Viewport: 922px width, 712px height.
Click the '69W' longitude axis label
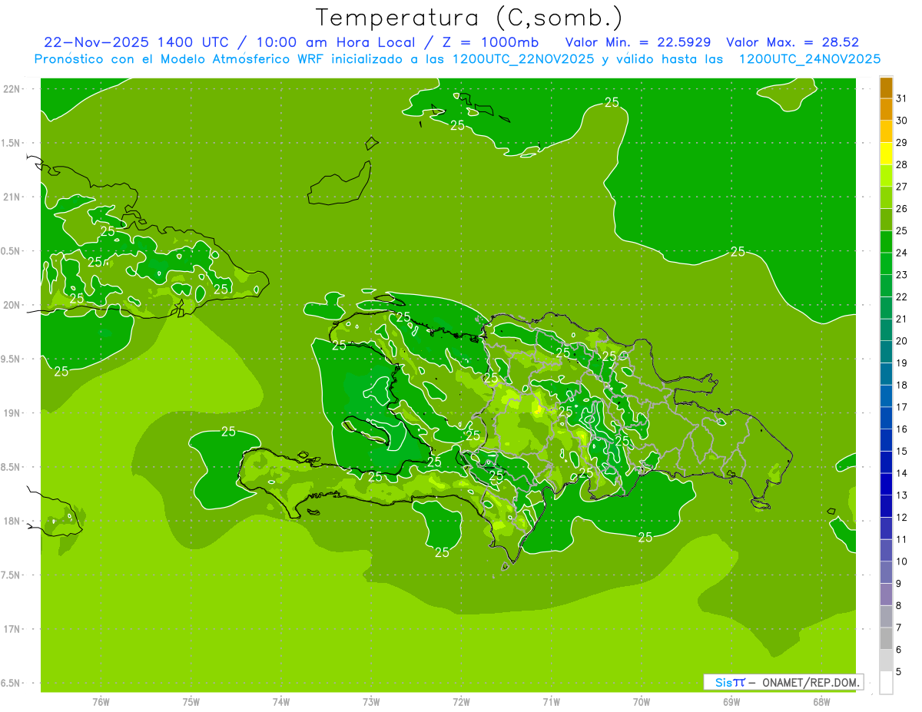(731, 702)
